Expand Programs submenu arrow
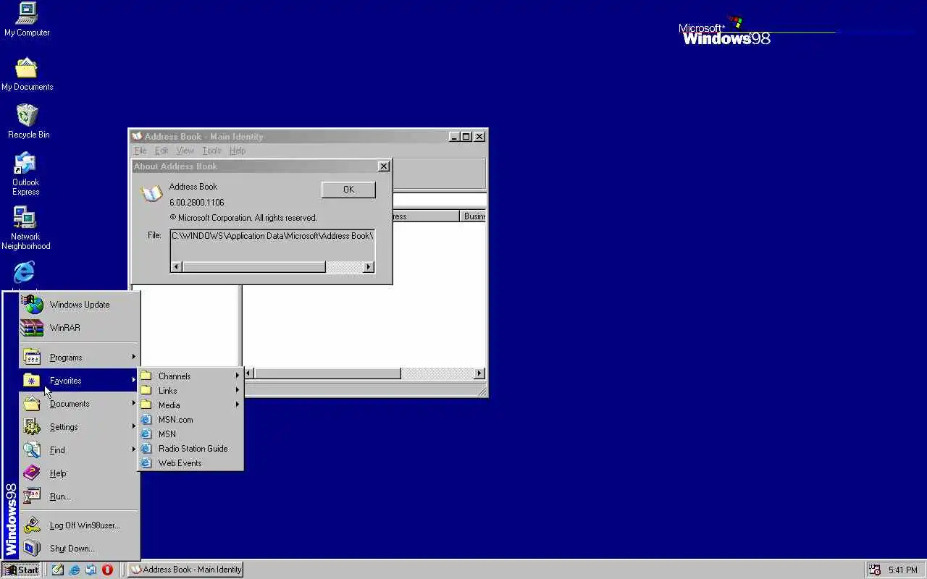Viewport: 927px width, 579px height. point(133,357)
